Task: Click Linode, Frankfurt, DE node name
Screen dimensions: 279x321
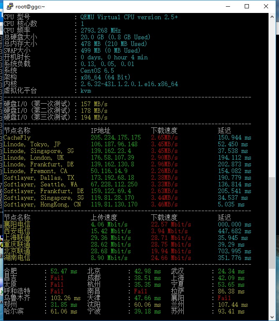Action: 39,164
